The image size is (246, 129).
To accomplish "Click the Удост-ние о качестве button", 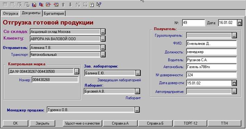I will (83, 123).
